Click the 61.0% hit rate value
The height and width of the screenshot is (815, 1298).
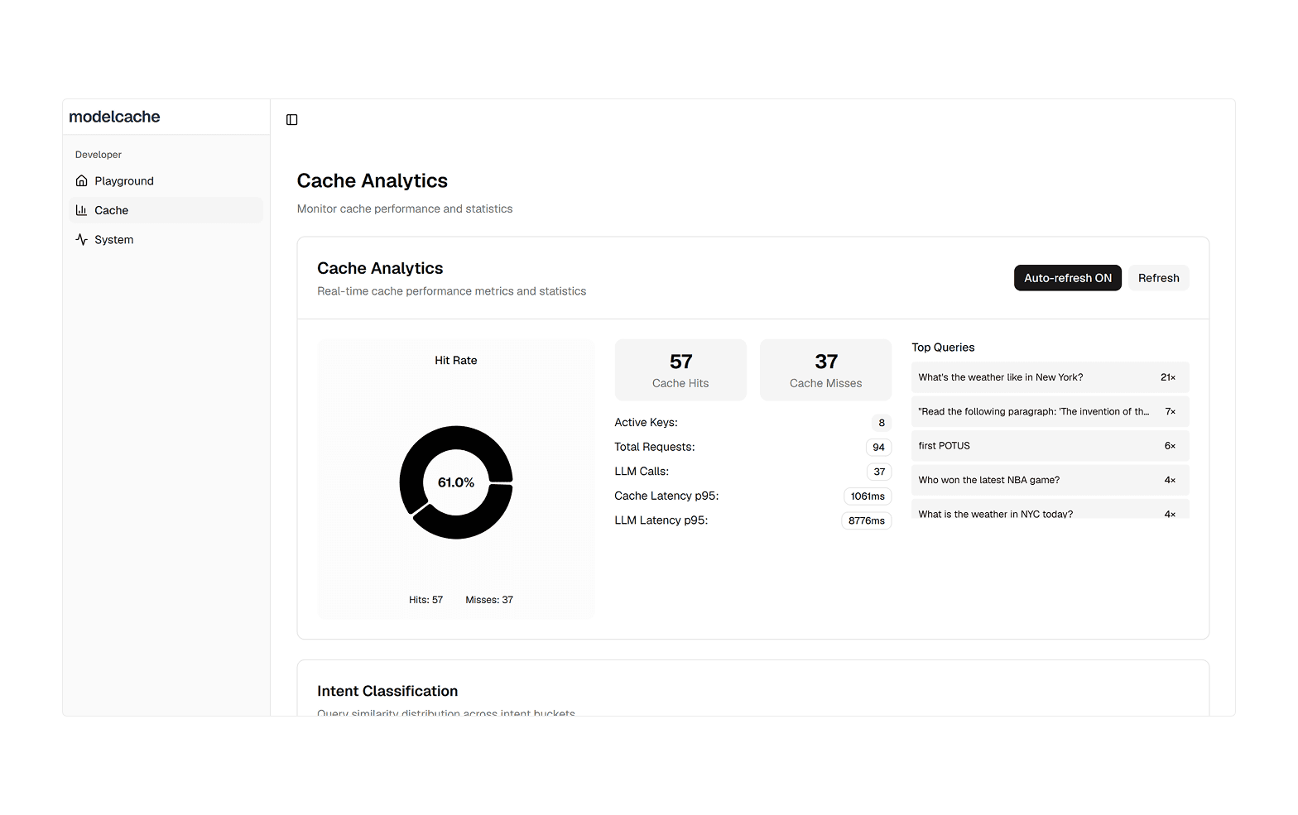[x=456, y=482]
